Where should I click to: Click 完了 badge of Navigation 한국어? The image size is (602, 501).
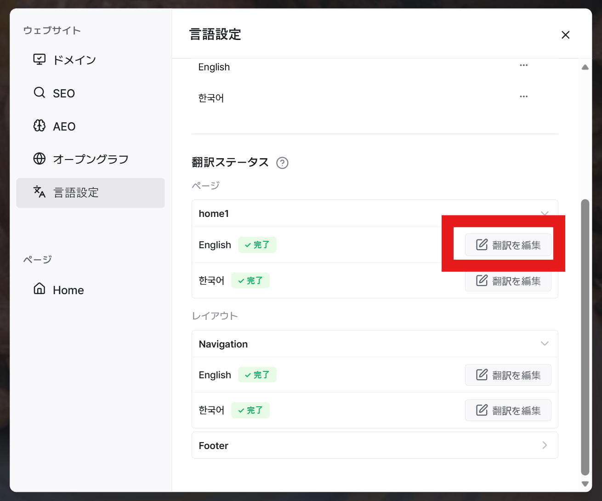250,410
